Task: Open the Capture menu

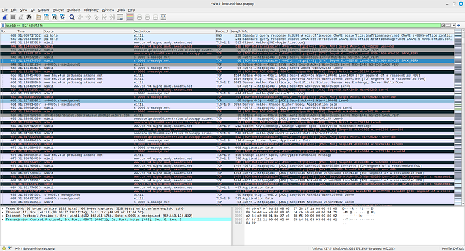Action: tap(44, 10)
